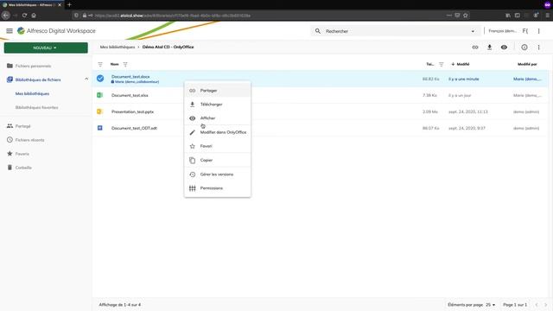This screenshot has width=553, height=311.
Task: Choose Favori from context menu
Action: point(218,146)
